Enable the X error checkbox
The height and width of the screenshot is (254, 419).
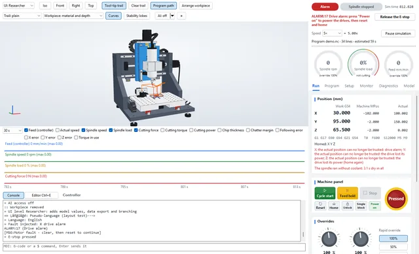coord(26,138)
